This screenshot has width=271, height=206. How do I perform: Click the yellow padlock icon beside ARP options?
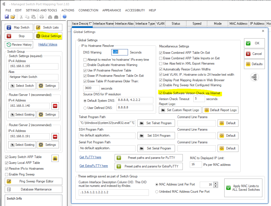click(x=55, y=158)
